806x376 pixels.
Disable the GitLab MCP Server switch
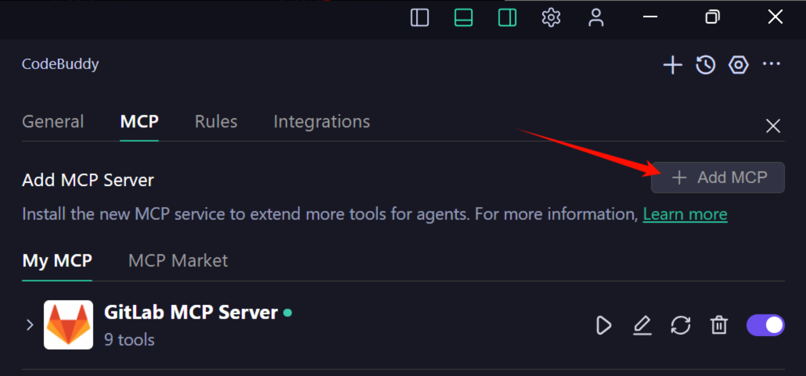pyautogui.click(x=765, y=325)
